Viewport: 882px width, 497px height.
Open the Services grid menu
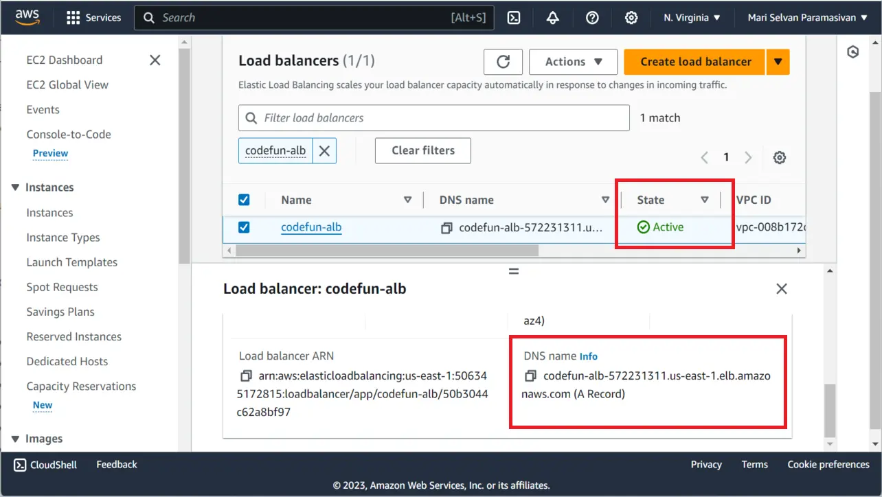tap(93, 18)
